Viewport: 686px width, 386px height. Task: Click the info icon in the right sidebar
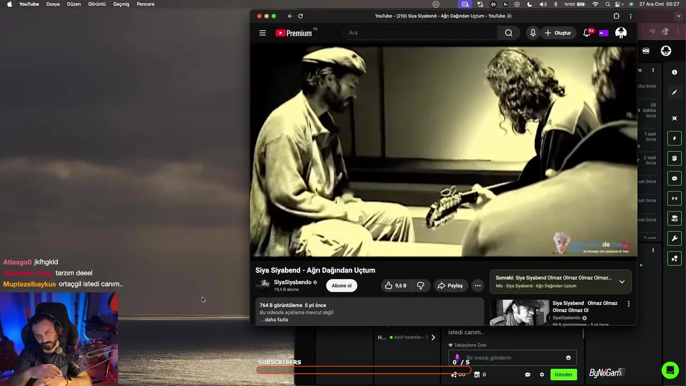(675, 72)
